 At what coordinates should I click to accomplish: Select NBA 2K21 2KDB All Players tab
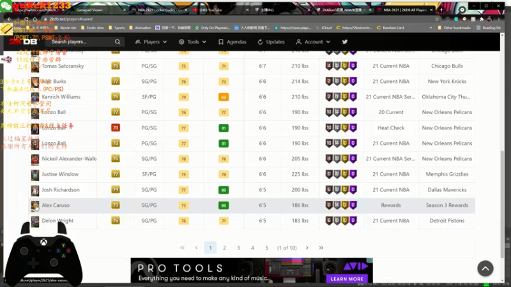click(x=405, y=10)
